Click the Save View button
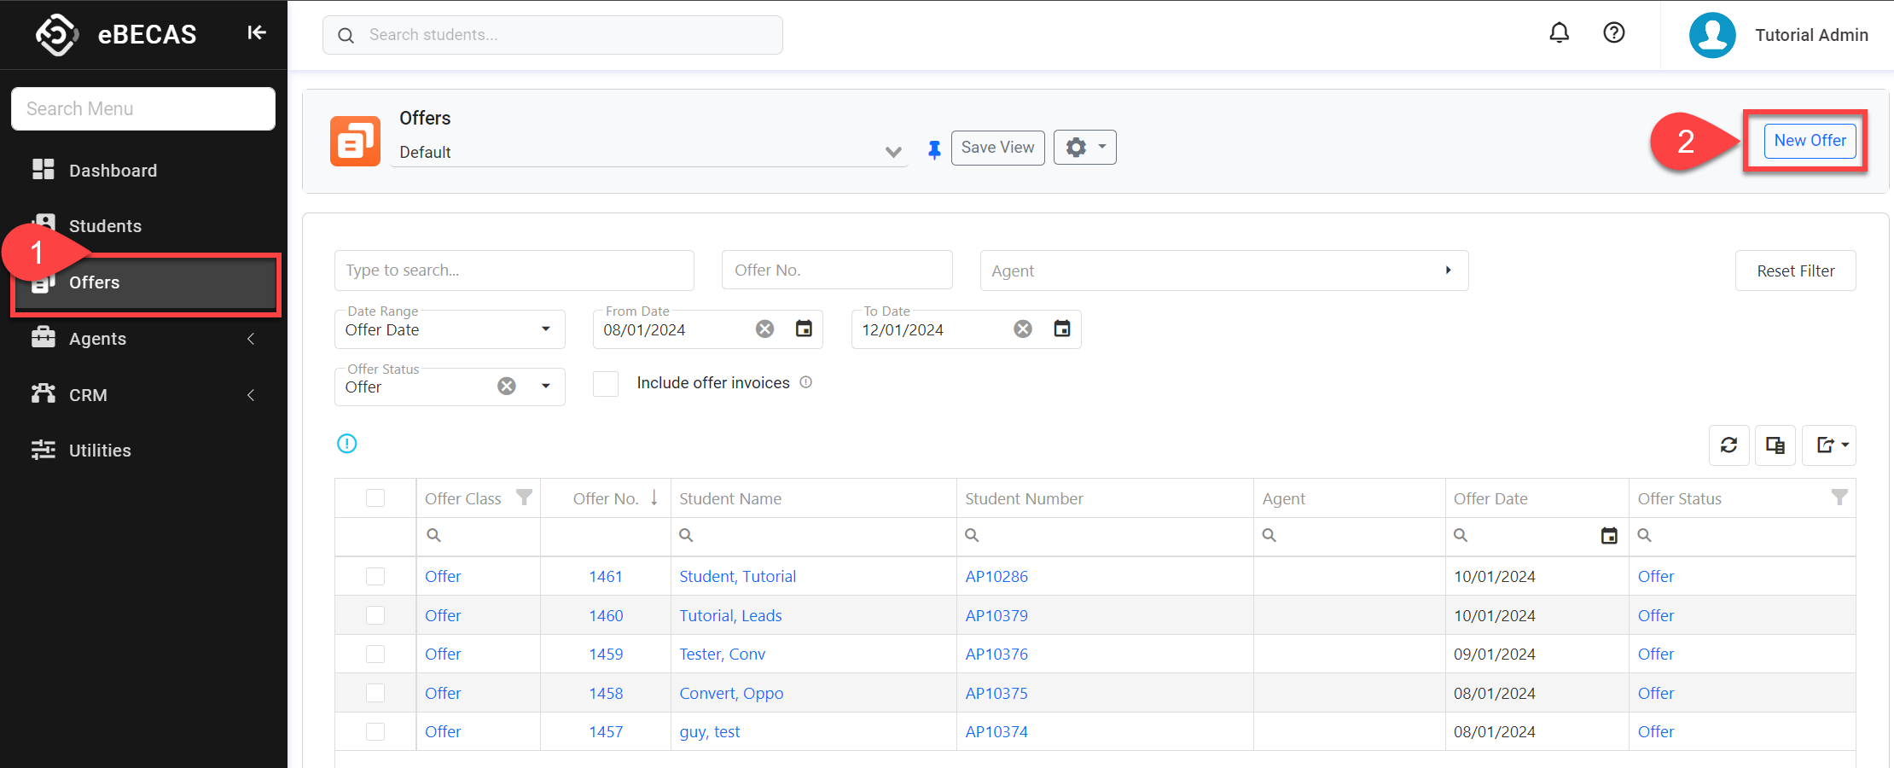This screenshot has width=1894, height=768. (997, 148)
